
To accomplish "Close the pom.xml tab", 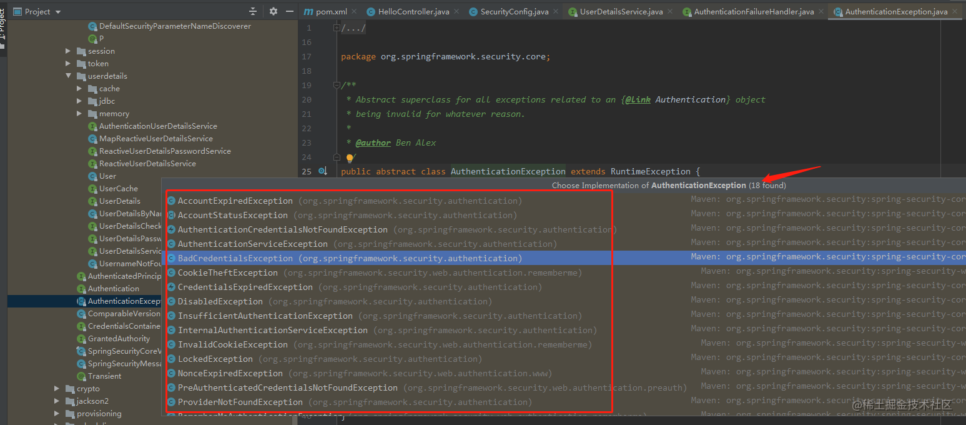I will coord(355,12).
